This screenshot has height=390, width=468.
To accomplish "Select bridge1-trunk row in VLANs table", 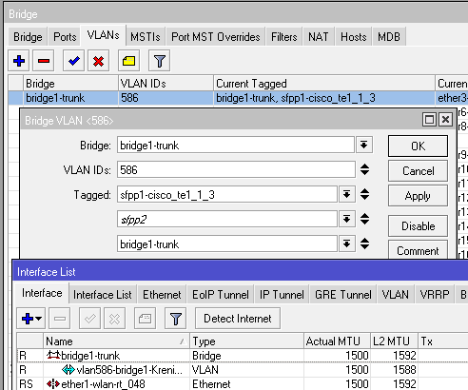I will 238,98.
